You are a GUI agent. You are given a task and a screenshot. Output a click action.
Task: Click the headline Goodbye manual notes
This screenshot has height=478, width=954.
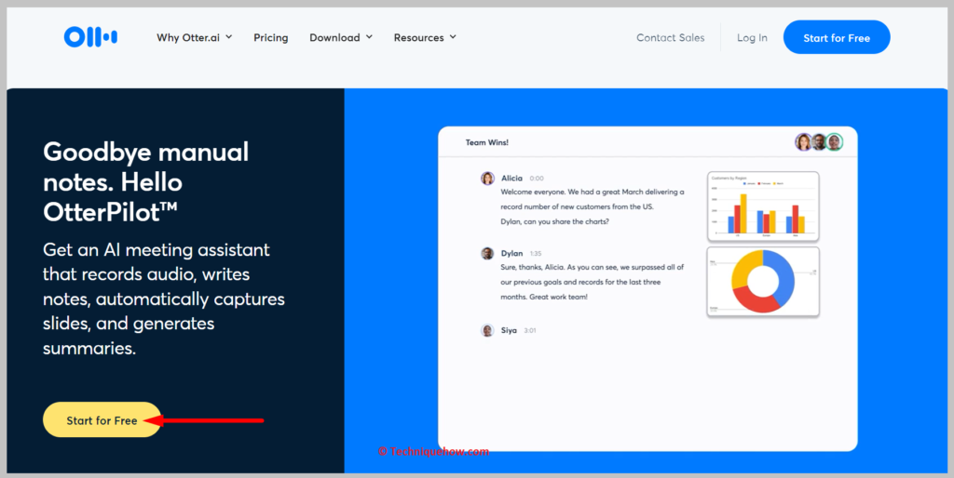pyautogui.click(x=146, y=181)
